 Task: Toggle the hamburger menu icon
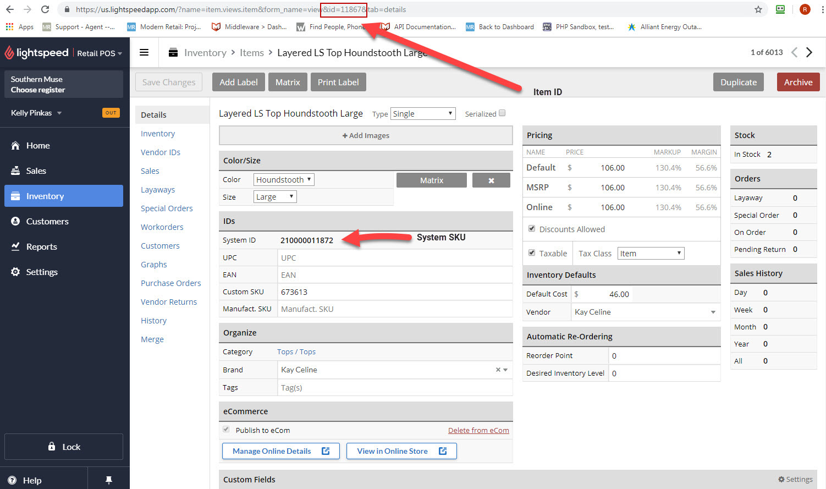point(144,52)
